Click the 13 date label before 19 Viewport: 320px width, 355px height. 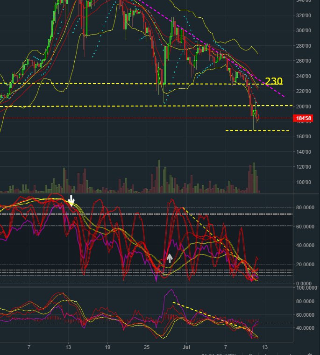(68, 347)
